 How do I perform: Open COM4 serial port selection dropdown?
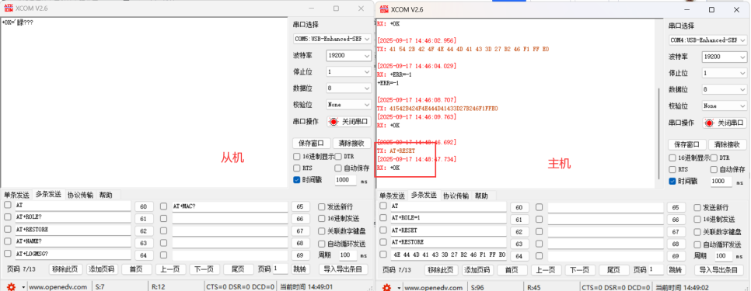pyautogui.click(x=708, y=40)
